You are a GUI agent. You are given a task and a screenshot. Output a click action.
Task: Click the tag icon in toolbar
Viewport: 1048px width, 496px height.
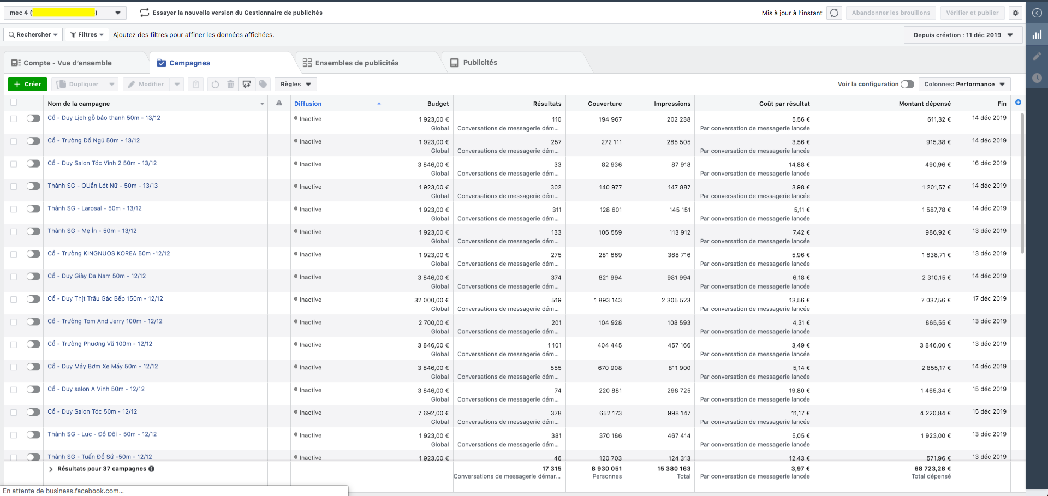coord(263,85)
